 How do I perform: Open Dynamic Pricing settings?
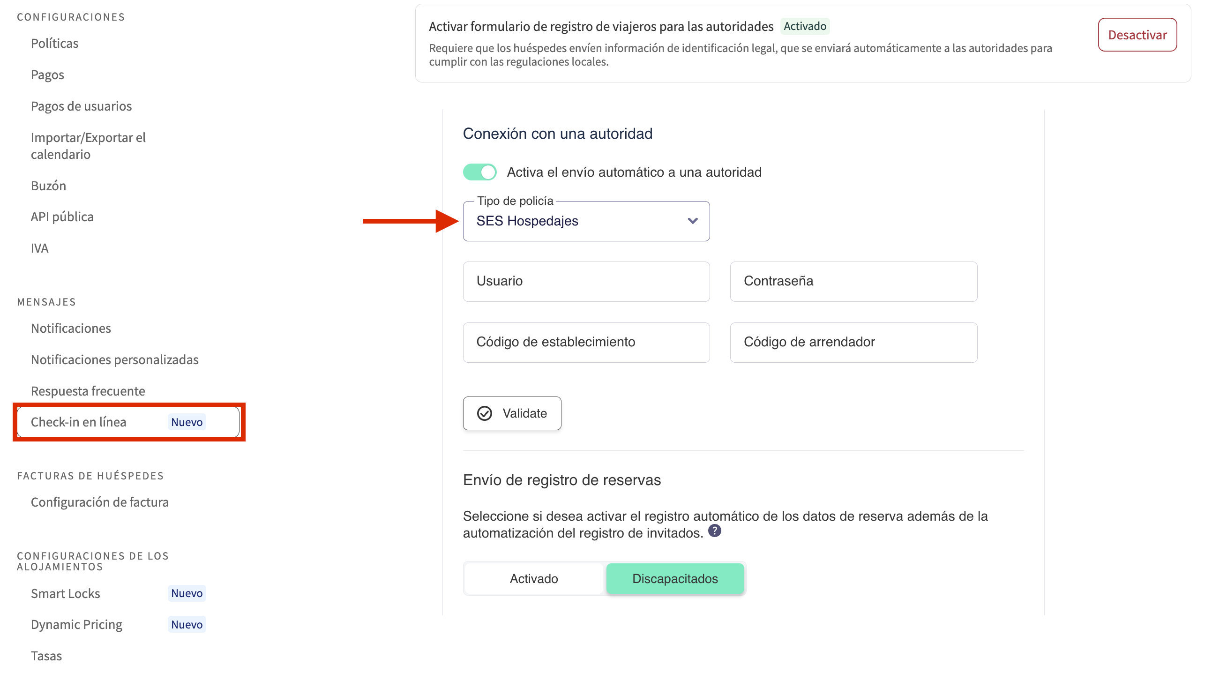77,625
